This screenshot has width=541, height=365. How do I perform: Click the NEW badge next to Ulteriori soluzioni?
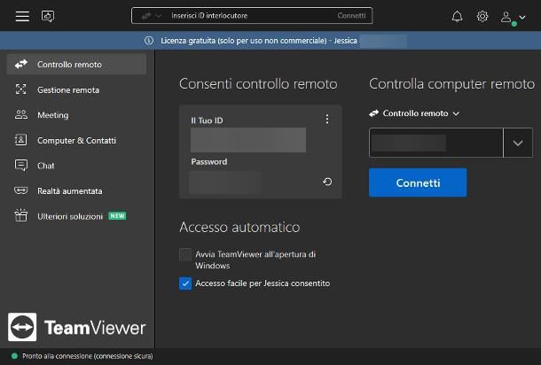[117, 216]
